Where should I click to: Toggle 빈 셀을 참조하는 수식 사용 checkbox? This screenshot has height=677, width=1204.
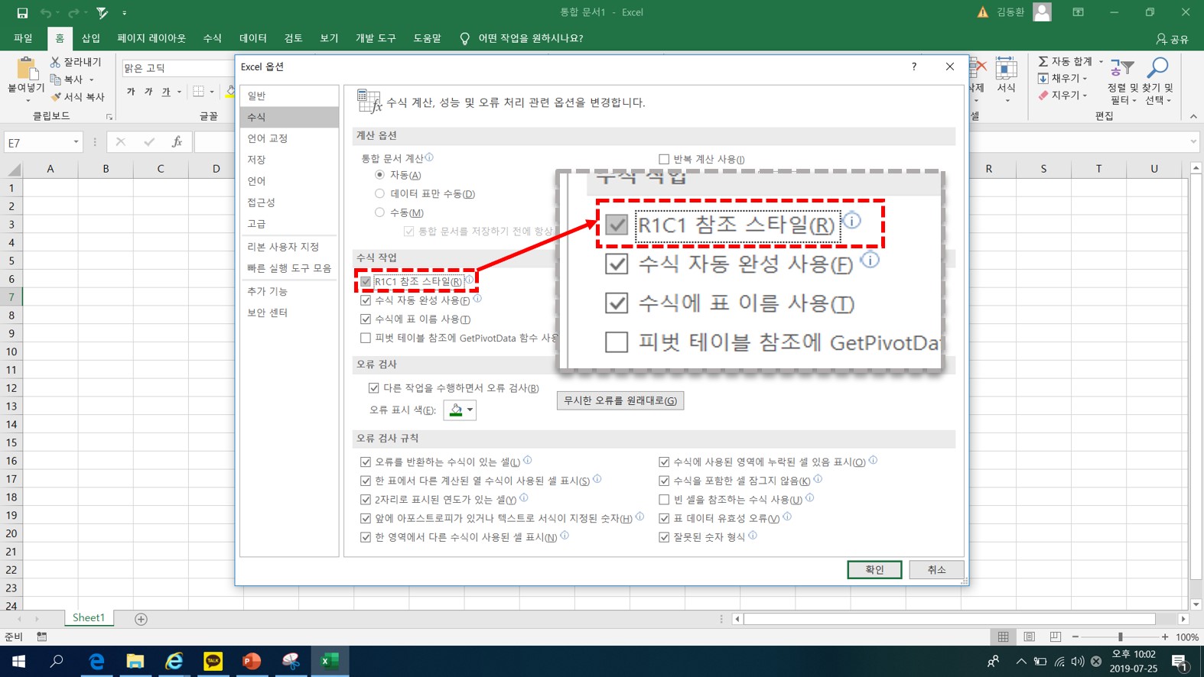664,500
